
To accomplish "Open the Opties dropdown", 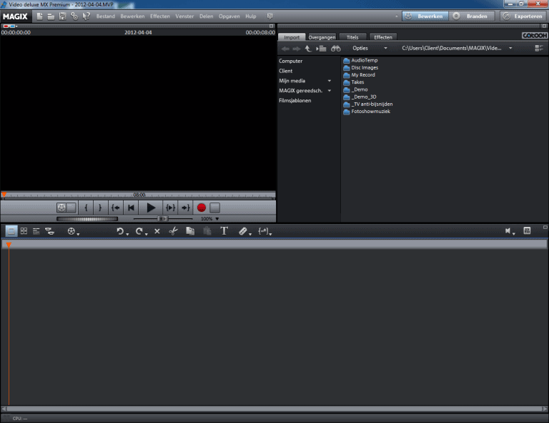I will [370, 48].
